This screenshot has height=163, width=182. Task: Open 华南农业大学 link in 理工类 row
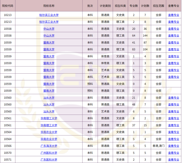pyautogui.click(x=49, y=139)
